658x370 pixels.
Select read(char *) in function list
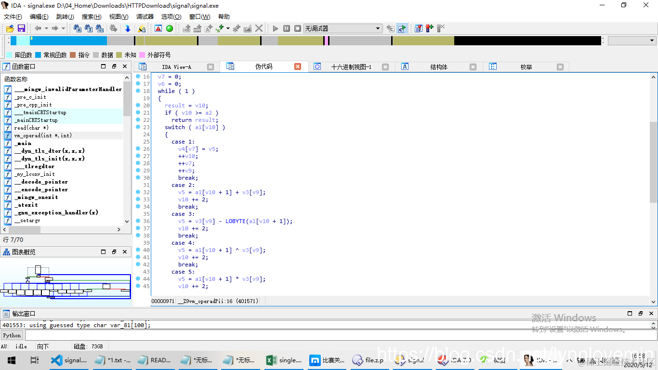click(63, 128)
